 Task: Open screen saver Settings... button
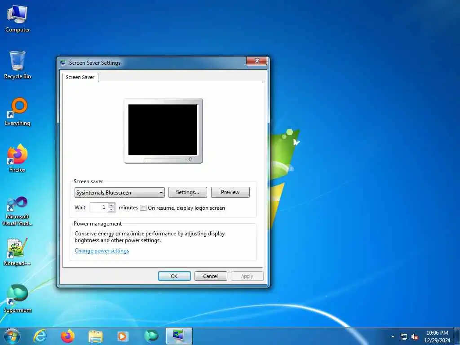[187, 192]
